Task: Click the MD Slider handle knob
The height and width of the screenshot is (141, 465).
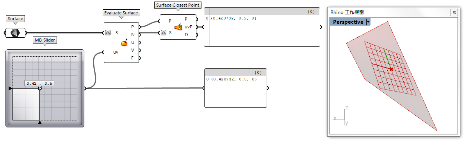Action: (40, 88)
